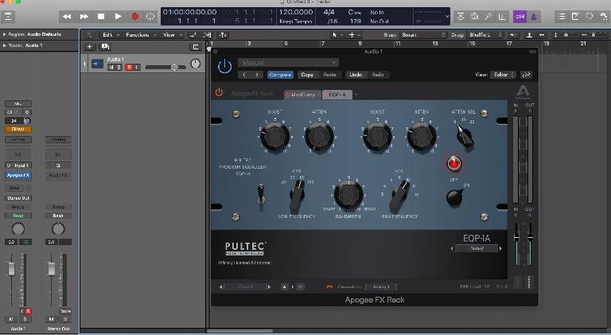Image resolution: width=611 pixels, height=335 pixels.
Task: Toggle the Metronome icon
Action: [x=534, y=17]
